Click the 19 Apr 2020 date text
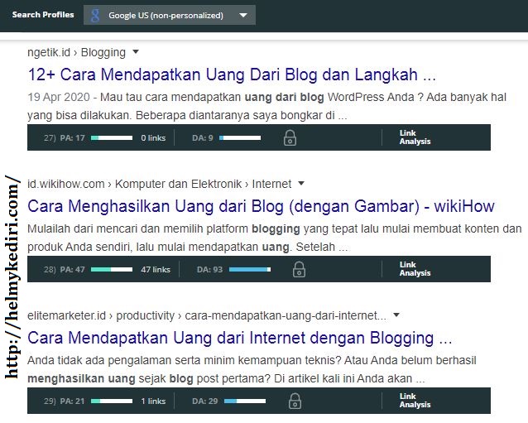Image resolution: width=528 pixels, height=423 pixels. coord(59,98)
